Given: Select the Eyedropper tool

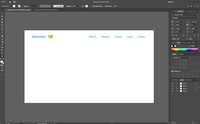Looking at the screenshot, I should pyautogui.click(x=2, y=45).
